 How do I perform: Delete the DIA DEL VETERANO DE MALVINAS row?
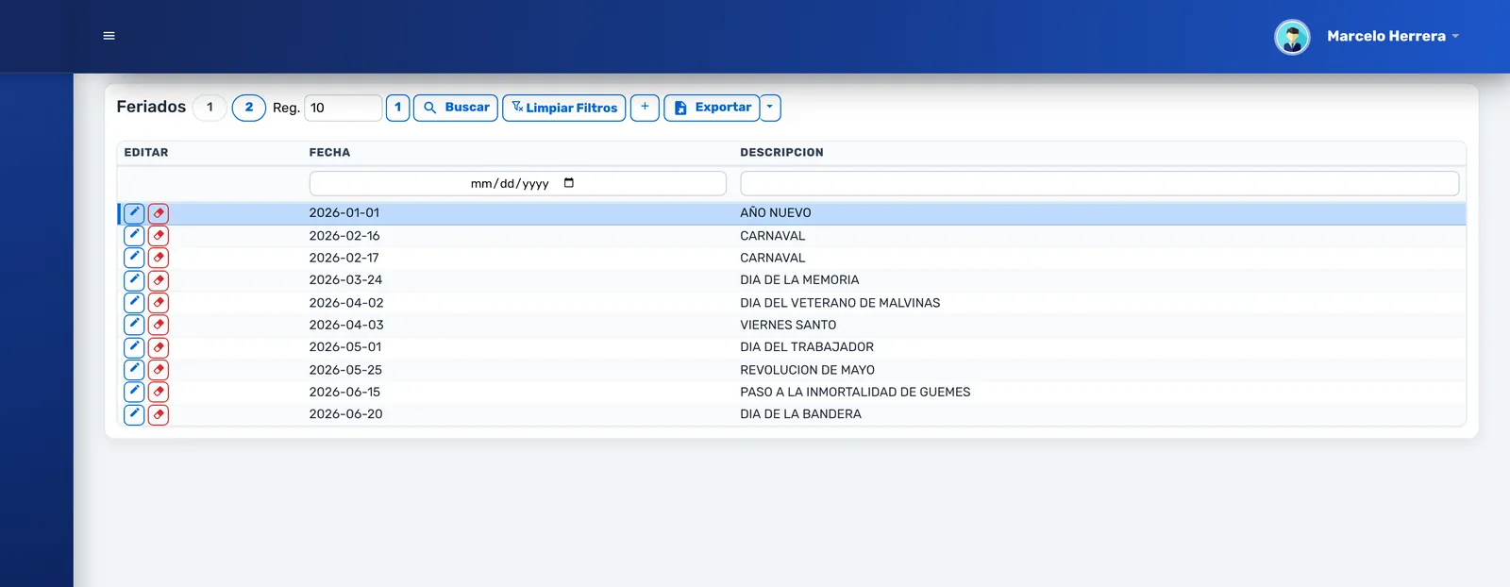click(x=159, y=303)
